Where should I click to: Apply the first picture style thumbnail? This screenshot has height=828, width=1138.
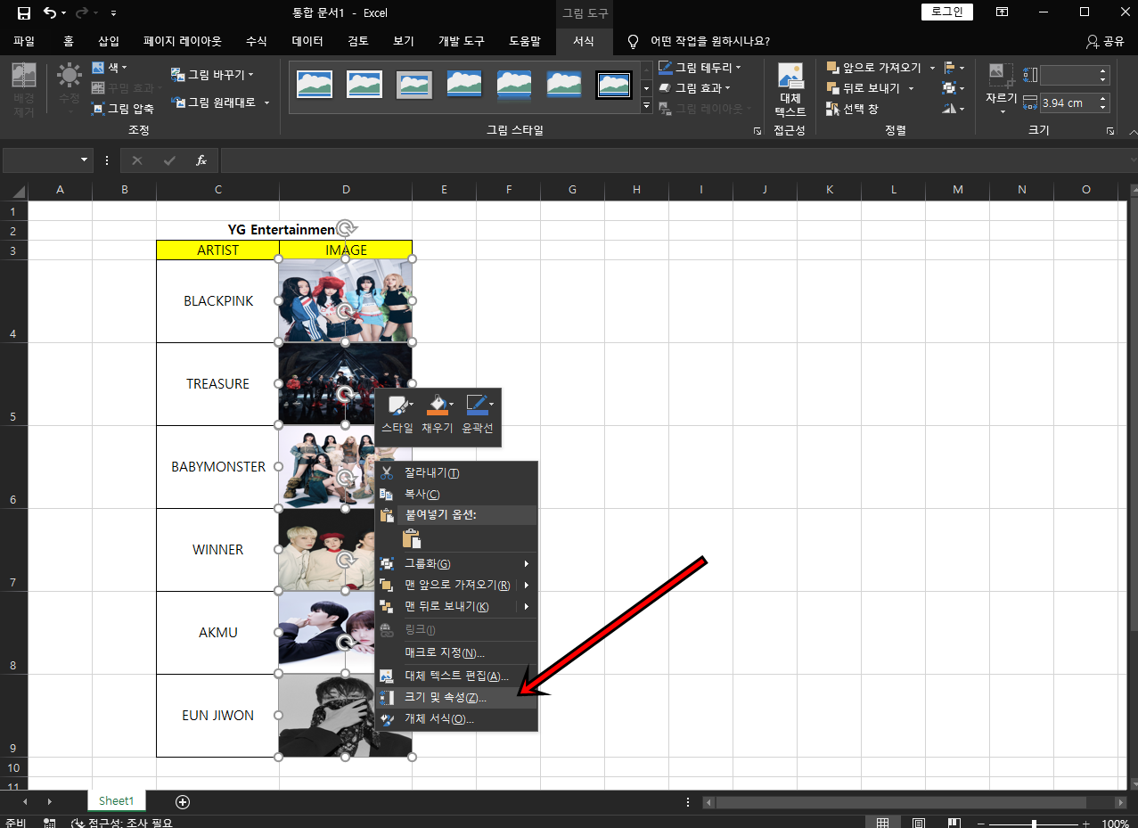click(x=315, y=85)
